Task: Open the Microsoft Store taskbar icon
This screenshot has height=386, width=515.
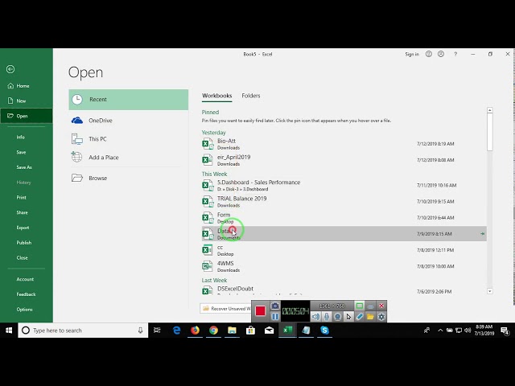Action: [x=250, y=331]
